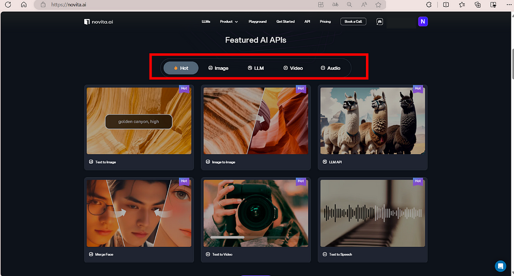Click the Text to Speech label link
Screen dimensions: 514x276
click(x=341, y=254)
